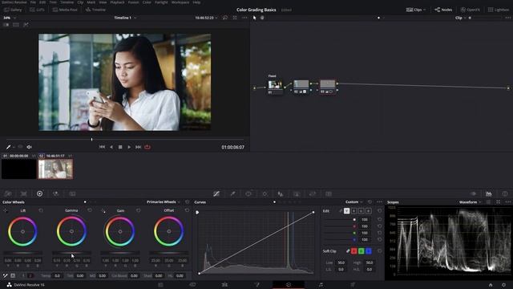Open the Playback menu

click(117, 2)
